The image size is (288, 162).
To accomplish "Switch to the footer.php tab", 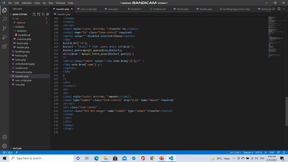I will [183, 9].
